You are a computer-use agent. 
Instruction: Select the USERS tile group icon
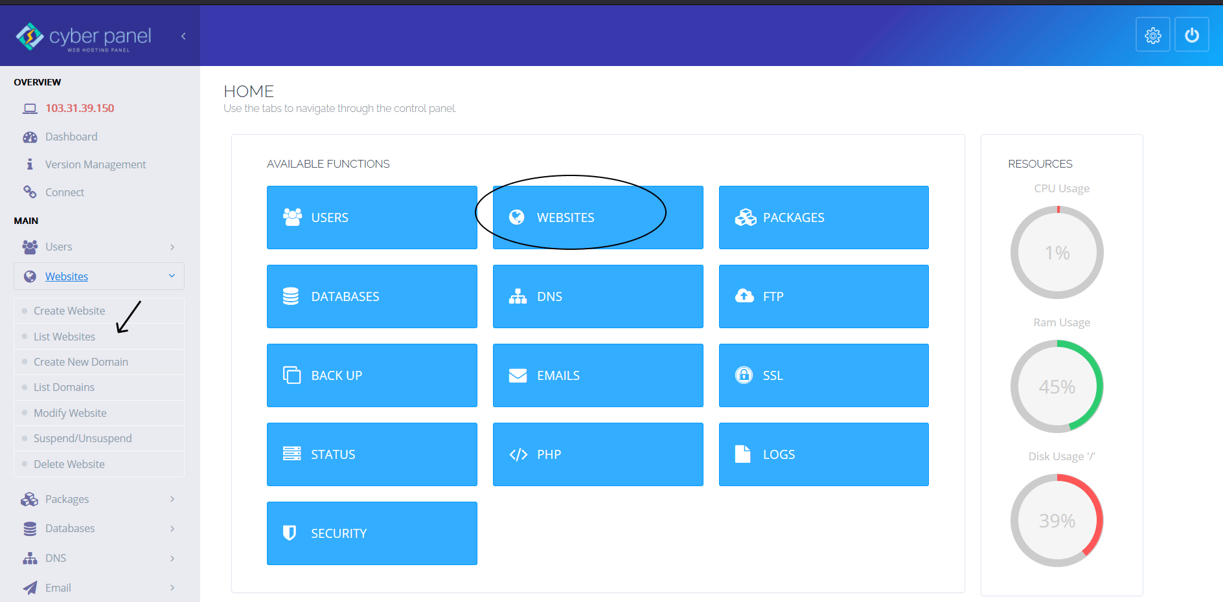click(x=292, y=217)
